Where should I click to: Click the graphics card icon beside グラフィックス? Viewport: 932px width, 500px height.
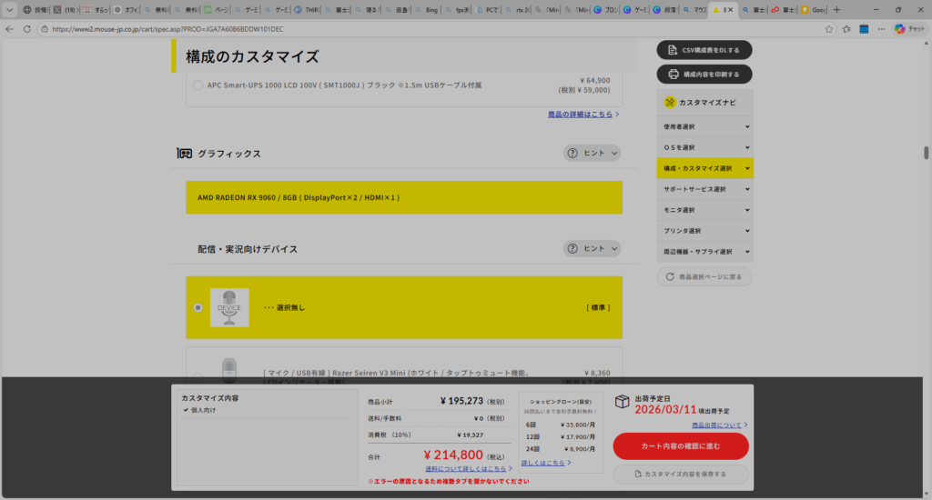[184, 154]
